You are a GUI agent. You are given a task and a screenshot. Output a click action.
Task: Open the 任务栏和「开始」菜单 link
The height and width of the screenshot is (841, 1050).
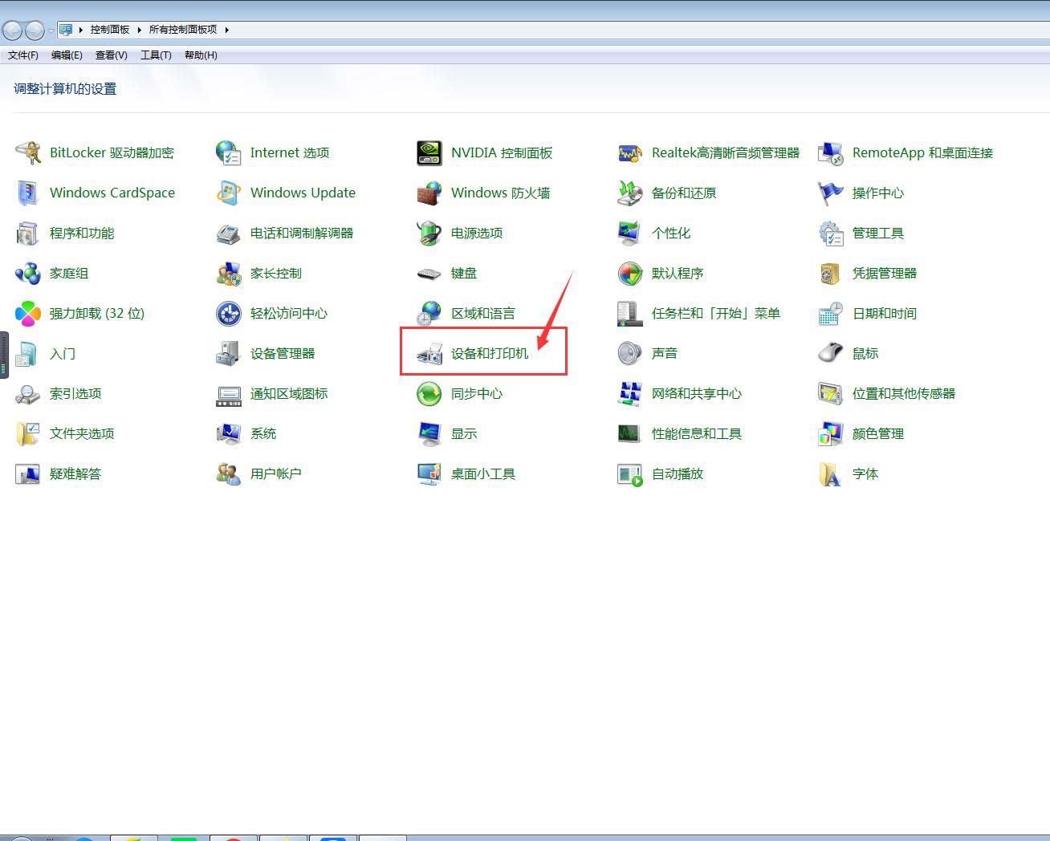[716, 313]
